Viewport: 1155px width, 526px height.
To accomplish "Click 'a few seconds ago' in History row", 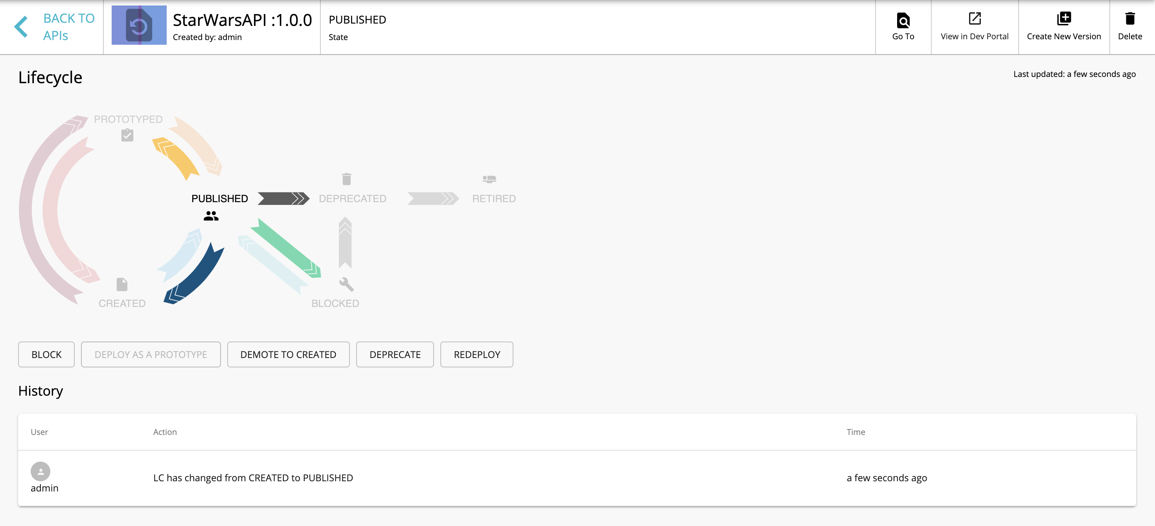I will [x=886, y=478].
